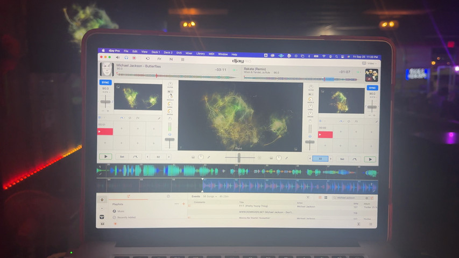Click the Wi-Fi icon in menu bar
Screen dimensions: 459x258
[324, 56]
